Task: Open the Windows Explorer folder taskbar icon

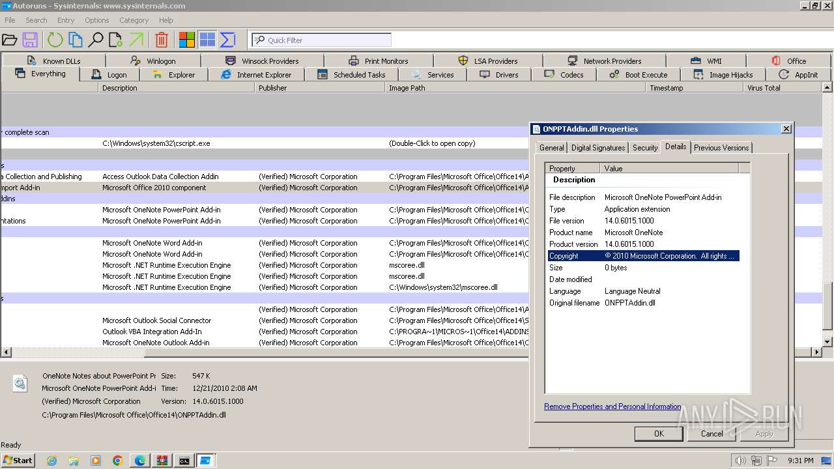Action: click(74, 461)
